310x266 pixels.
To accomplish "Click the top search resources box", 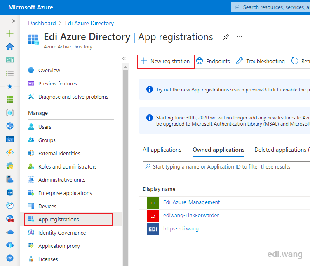I will [270, 7].
